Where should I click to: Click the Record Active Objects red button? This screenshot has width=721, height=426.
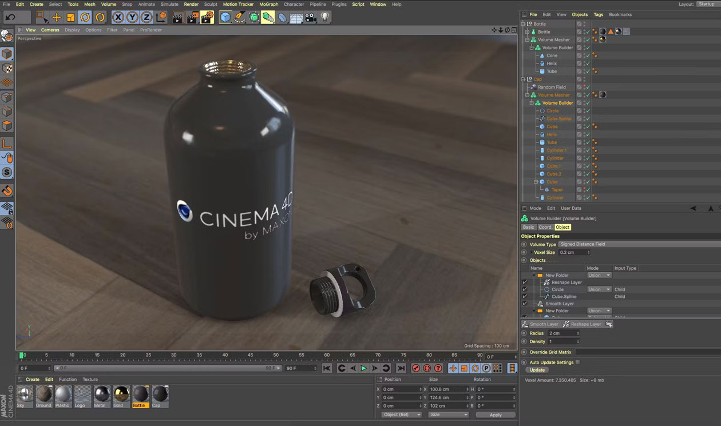tap(416, 368)
